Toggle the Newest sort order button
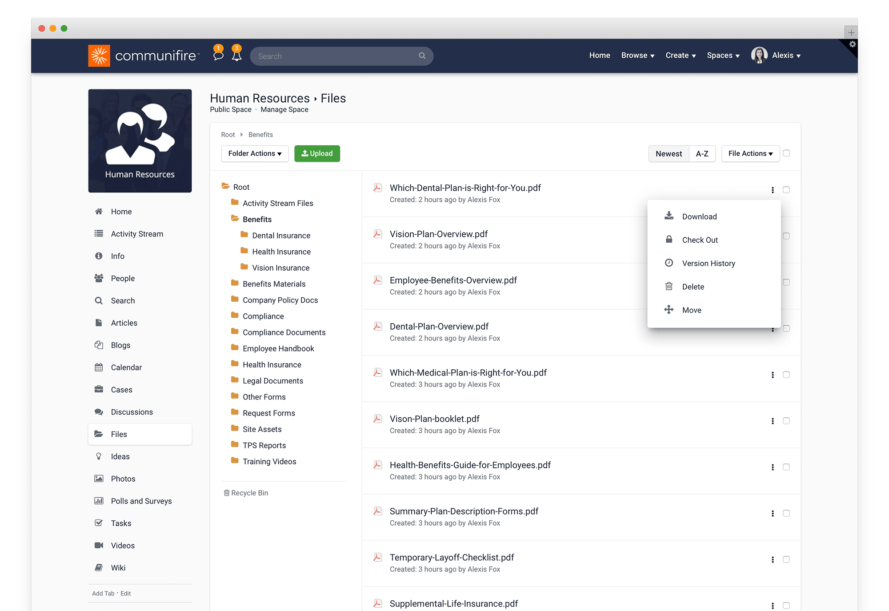The height and width of the screenshot is (611, 889). click(668, 153)
